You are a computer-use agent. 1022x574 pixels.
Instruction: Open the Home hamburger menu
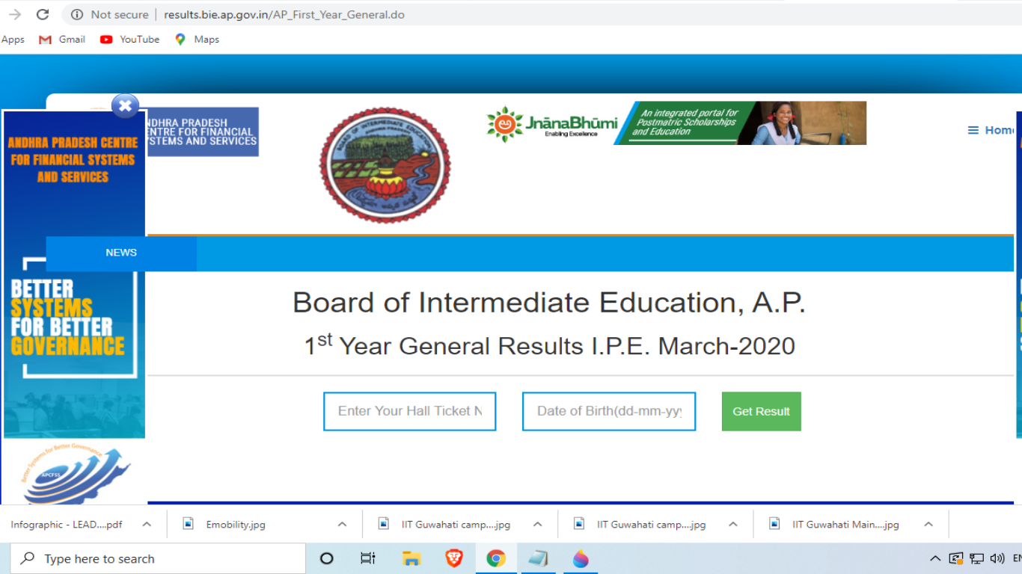[989, 130]
